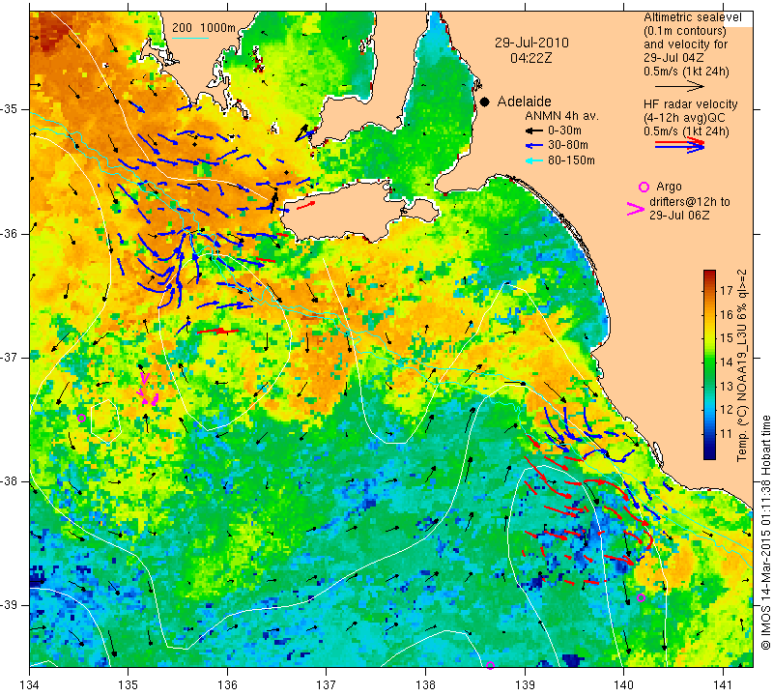This screenshot has width=773, height=696.
Task: Click the '29-Jul-2010' date text
Action: click(x=531, y=43)
